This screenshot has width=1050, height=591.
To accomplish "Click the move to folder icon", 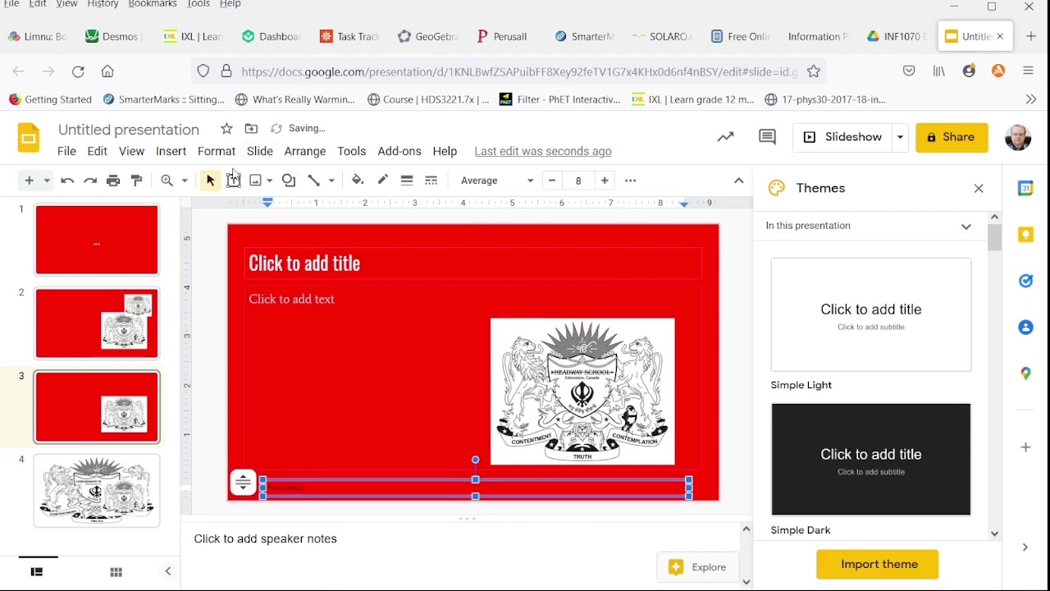I will [252, 129].
